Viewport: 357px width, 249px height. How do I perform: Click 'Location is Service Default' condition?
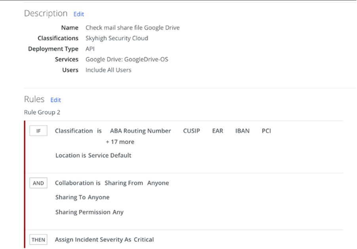93,155
